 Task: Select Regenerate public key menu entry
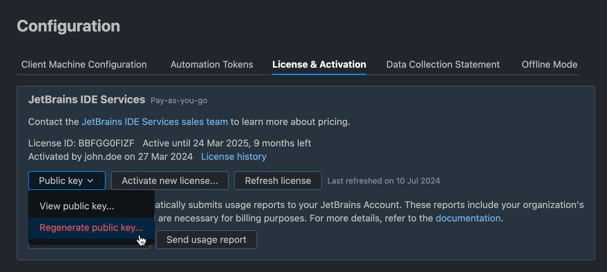[x=91, y=228]
